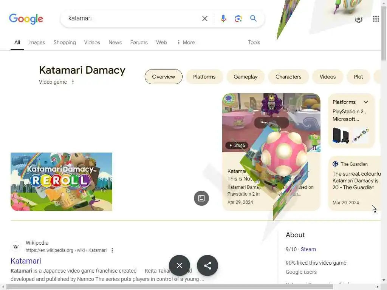Share the Katamari game result

click(207, 265)
